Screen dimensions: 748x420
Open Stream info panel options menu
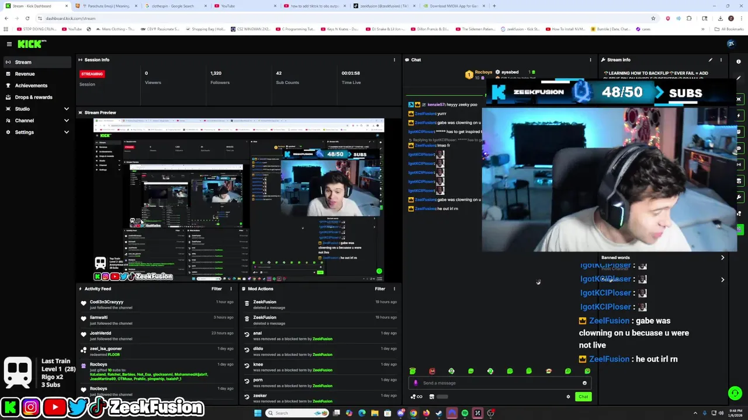point(721,60)
